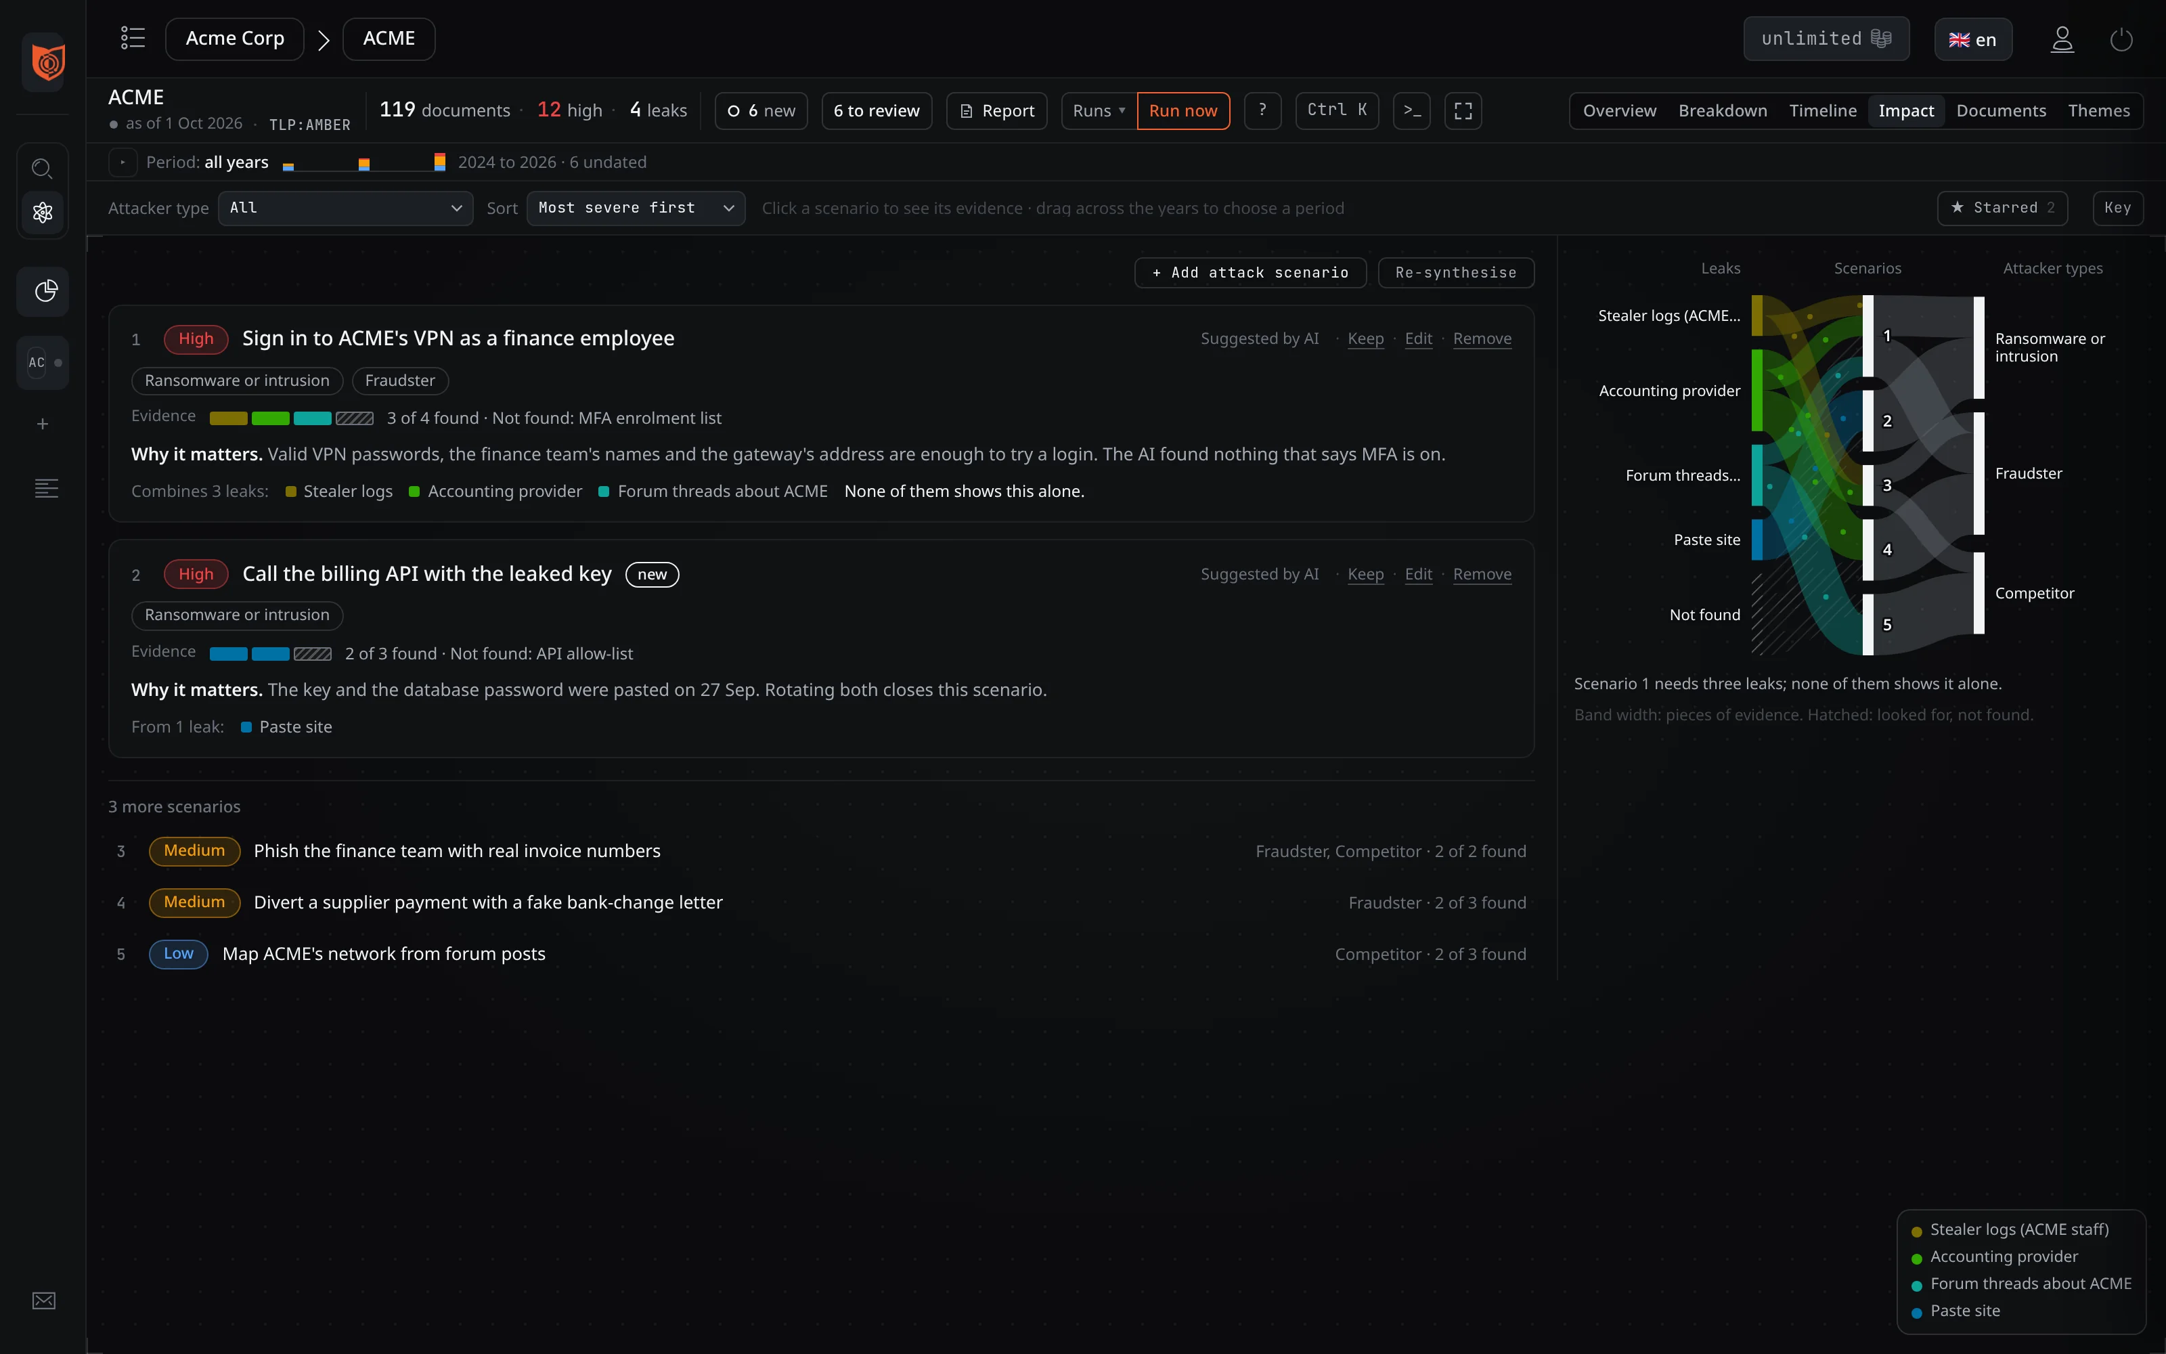Click the hatched not-found evidence bar in scenario 2
The image size is (2166, 1354).
click(312, 654)
